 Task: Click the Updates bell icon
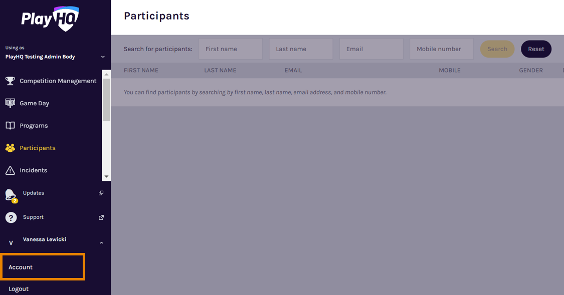click(x=11, y=195)
